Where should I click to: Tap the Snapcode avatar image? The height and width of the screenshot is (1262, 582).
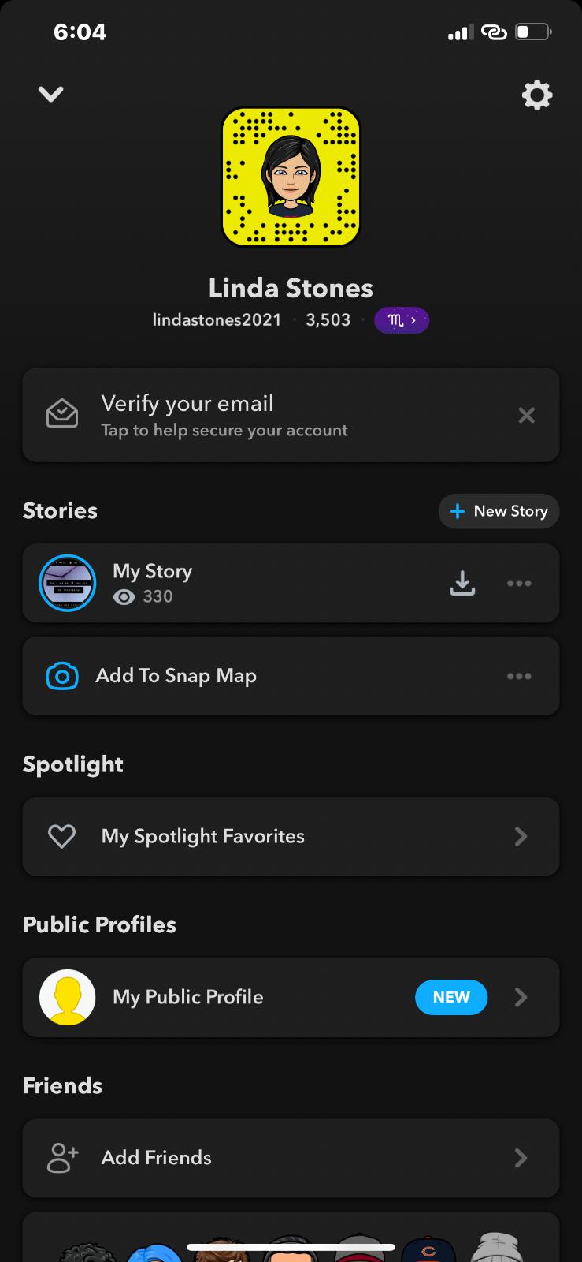click(291, 177)
